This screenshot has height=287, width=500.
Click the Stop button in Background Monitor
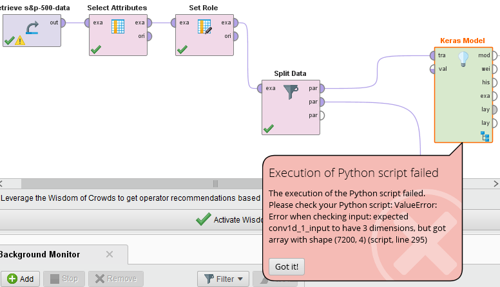64,279
